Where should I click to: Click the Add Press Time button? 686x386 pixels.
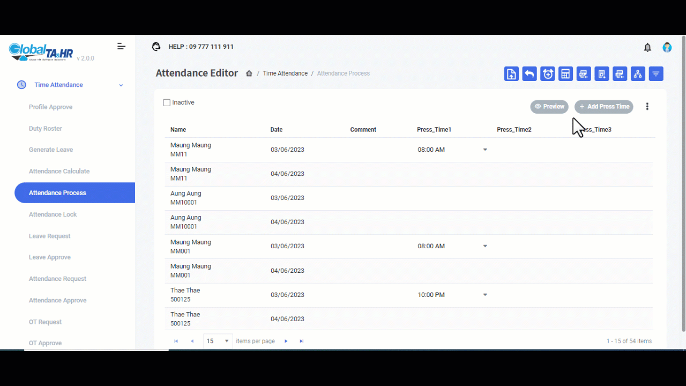[603, 107]
